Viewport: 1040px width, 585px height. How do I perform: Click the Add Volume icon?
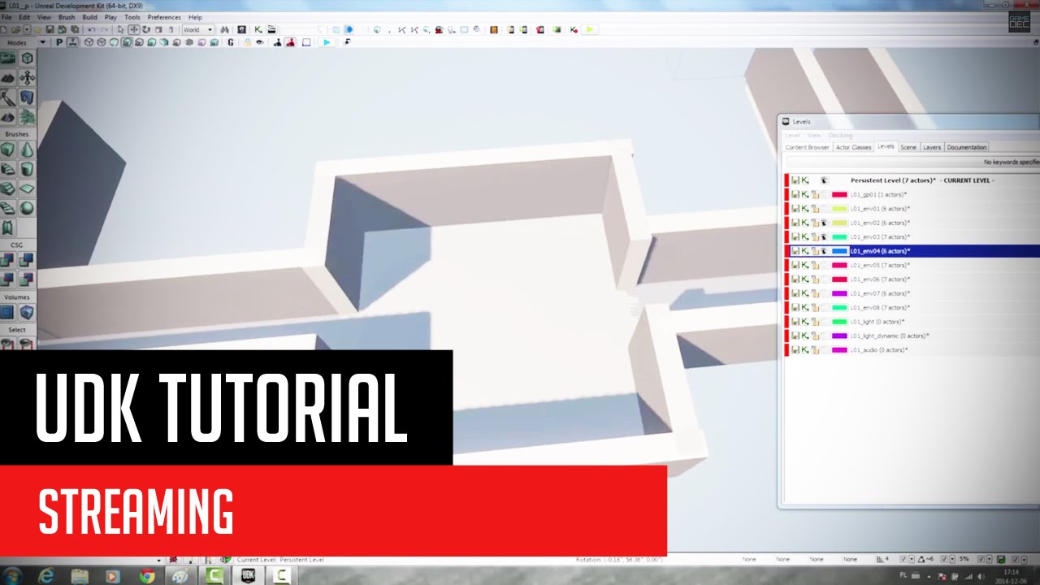tap(27, 313)
